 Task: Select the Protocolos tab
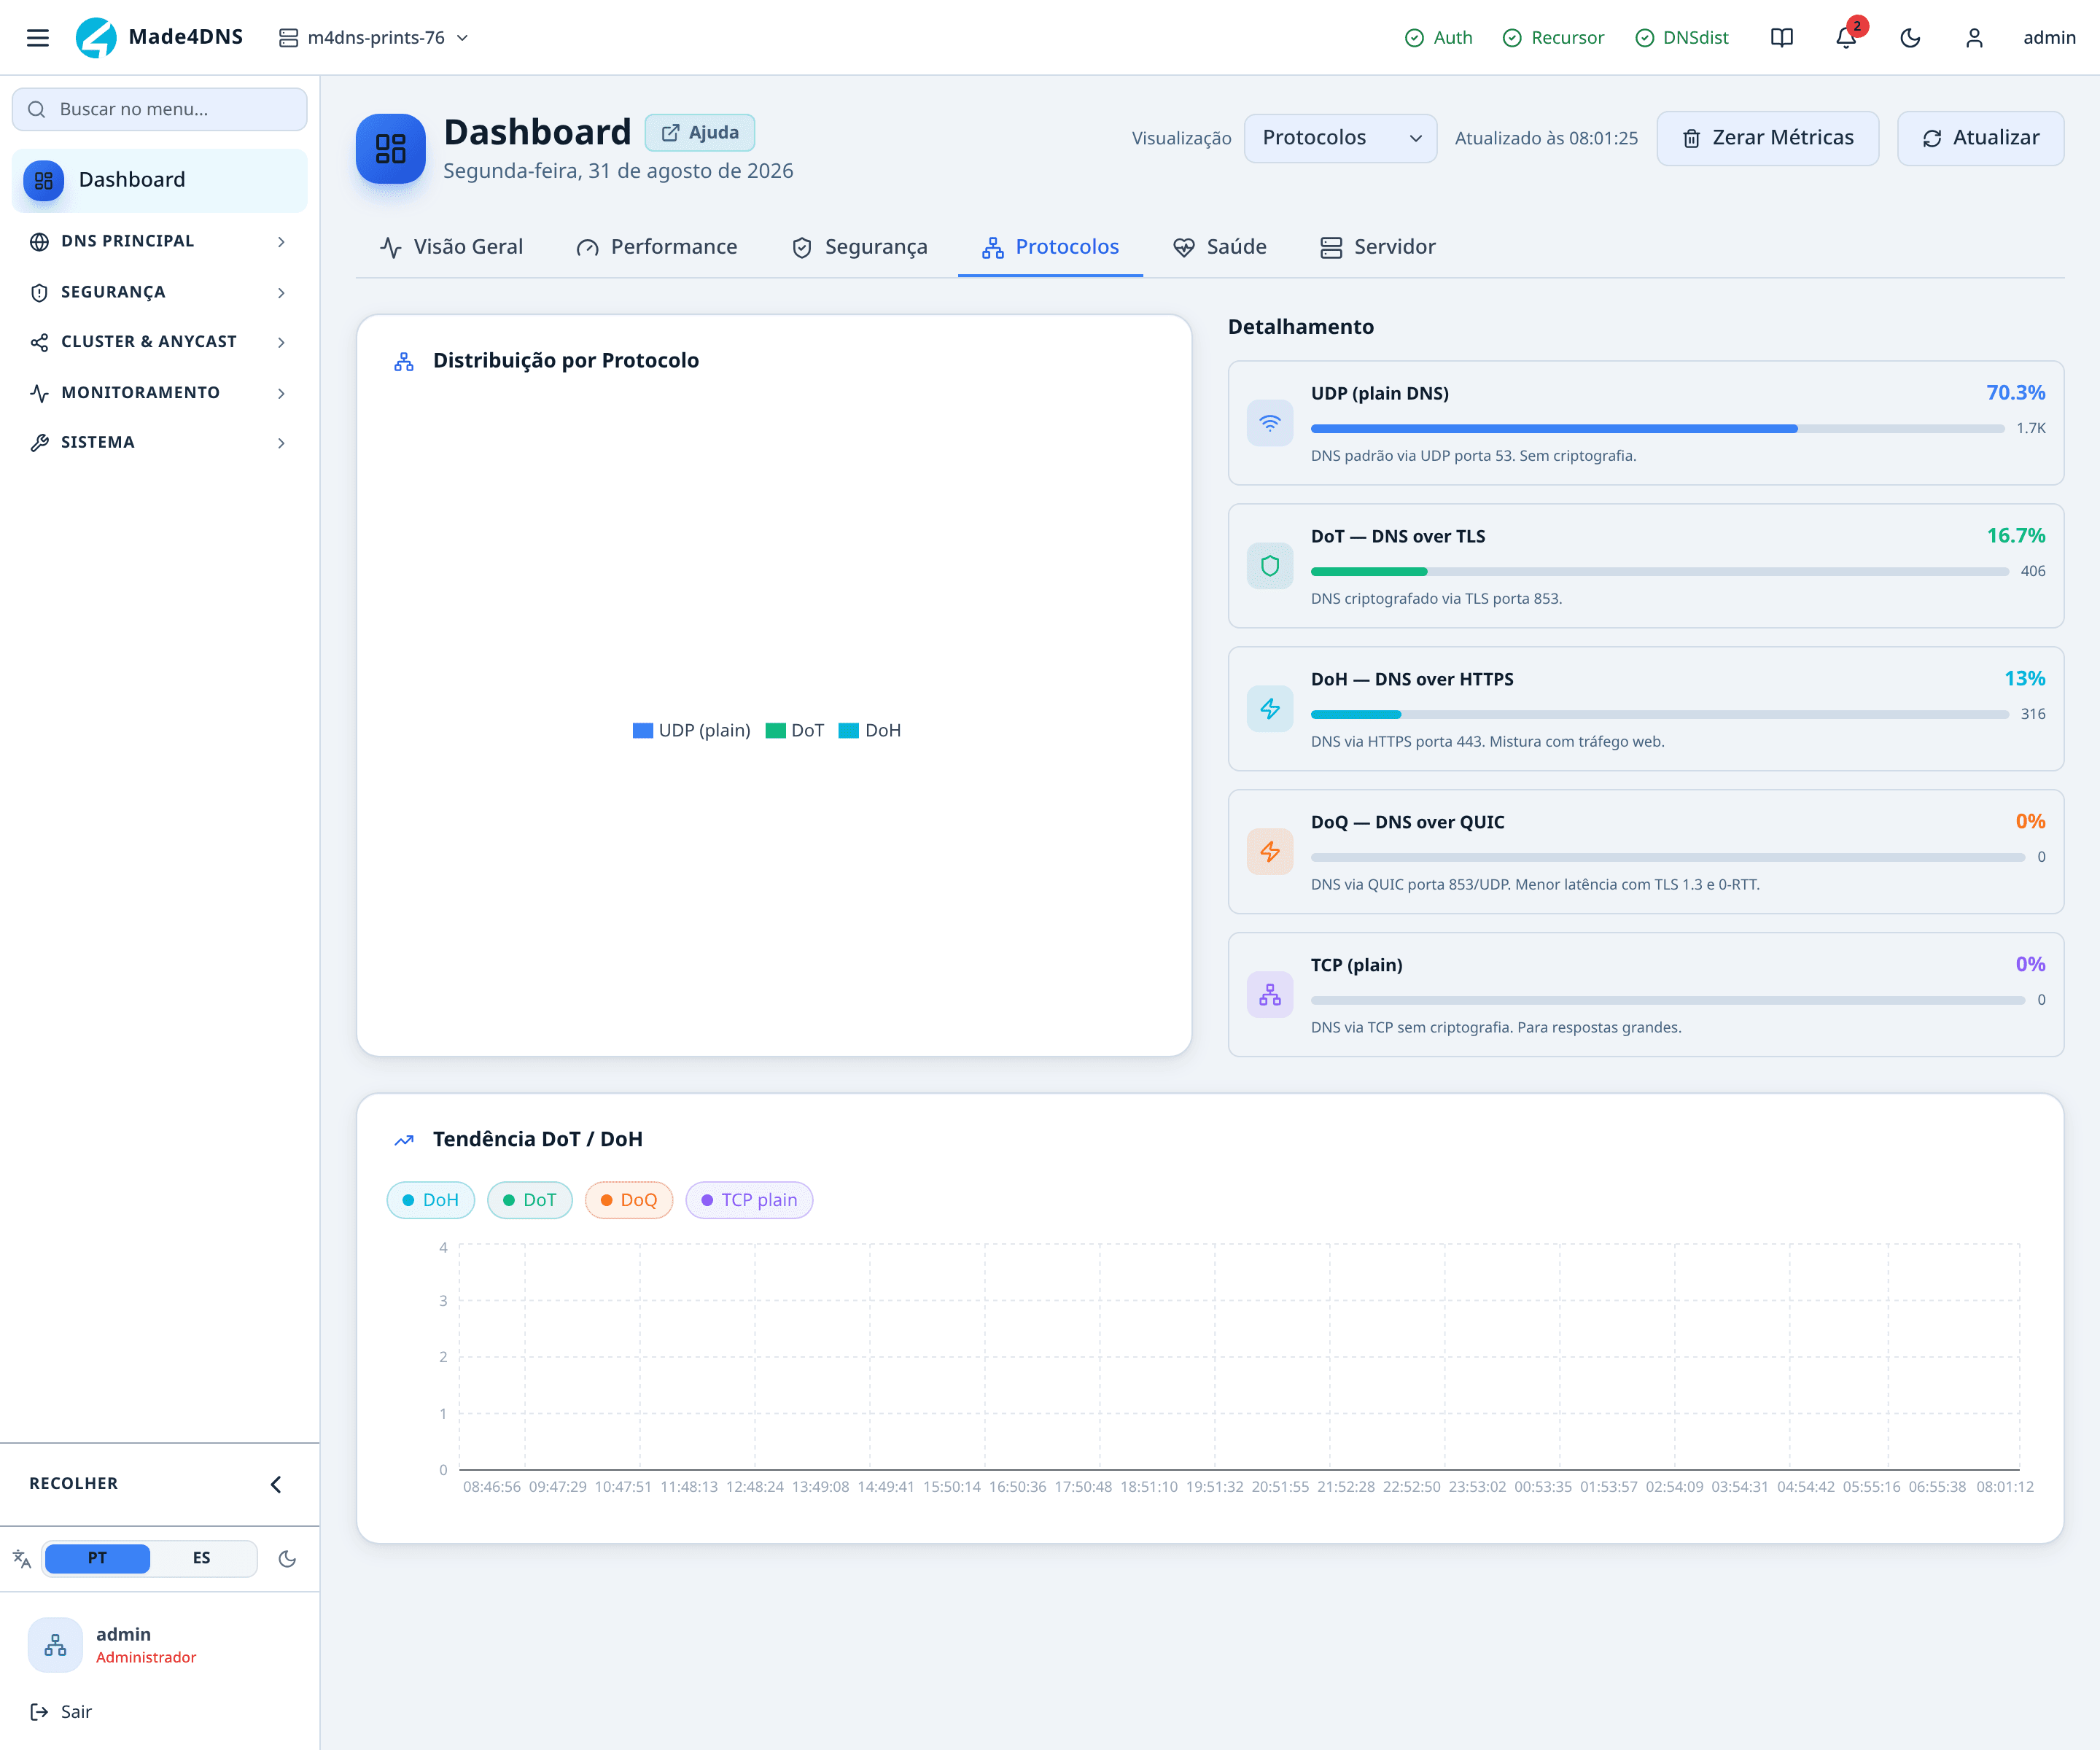1050,247
